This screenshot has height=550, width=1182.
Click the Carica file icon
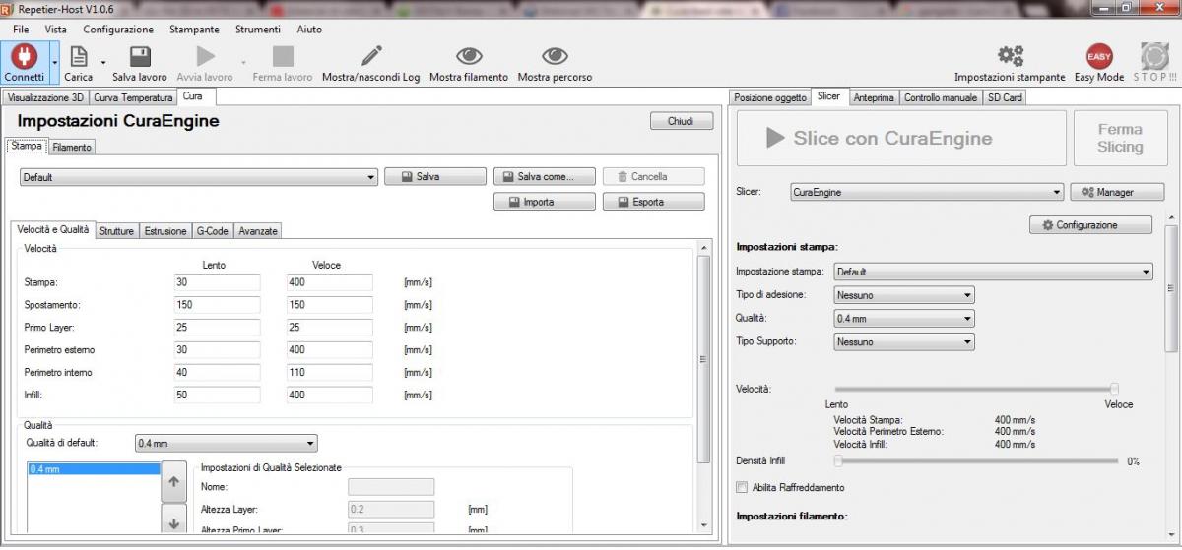78,55
